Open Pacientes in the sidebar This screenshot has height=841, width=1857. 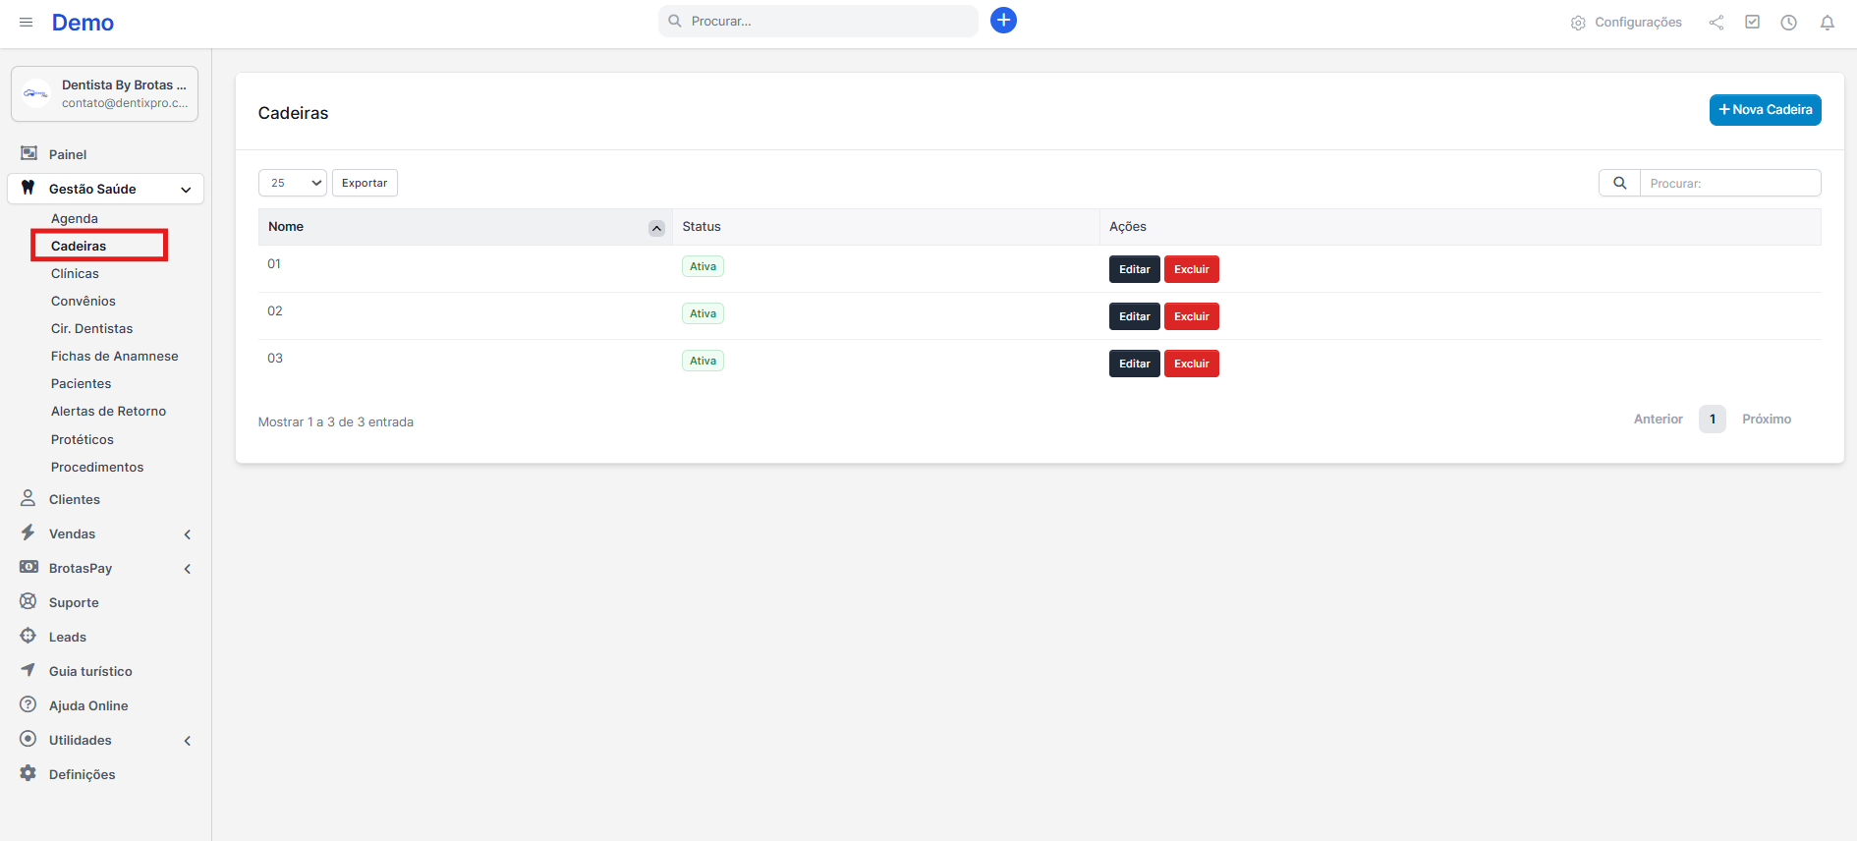click(x=81, y=383)
